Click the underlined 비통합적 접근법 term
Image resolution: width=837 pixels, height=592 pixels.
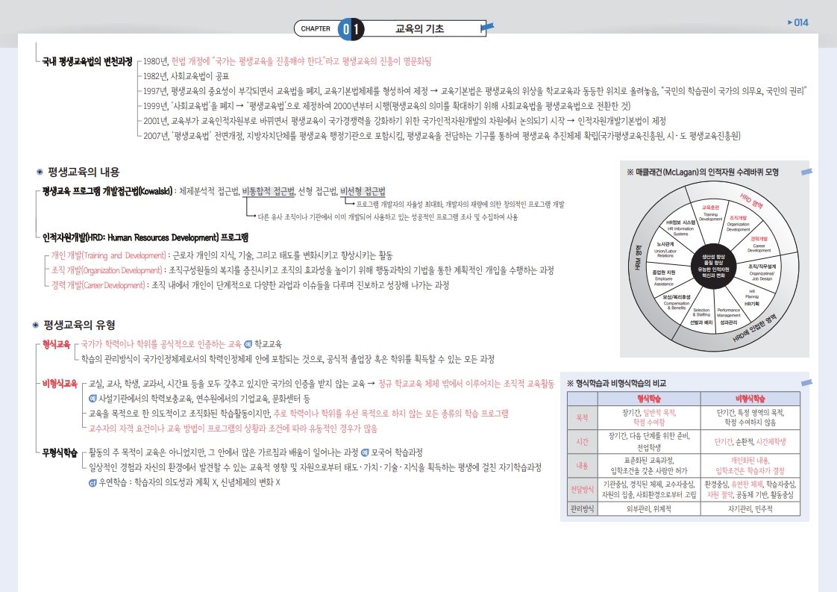(269, 191)
